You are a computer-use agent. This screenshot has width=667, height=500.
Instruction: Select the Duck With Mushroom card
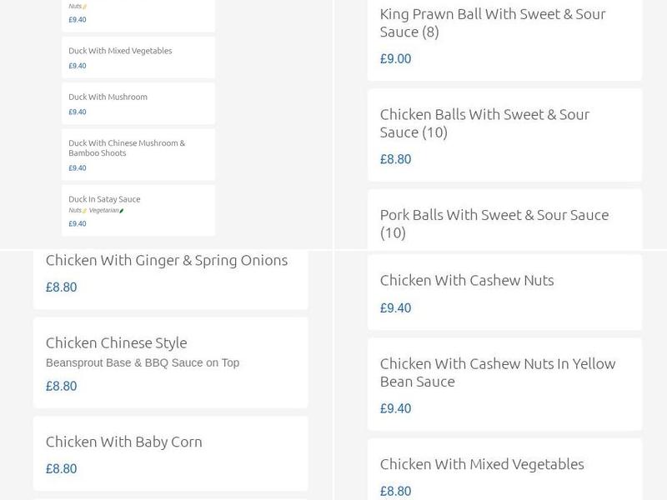[138, 103]
